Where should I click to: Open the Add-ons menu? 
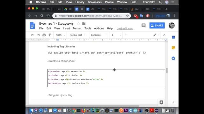(x=99, y=28)
